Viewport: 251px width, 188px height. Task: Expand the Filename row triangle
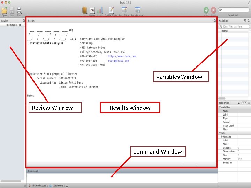point(222,137)
